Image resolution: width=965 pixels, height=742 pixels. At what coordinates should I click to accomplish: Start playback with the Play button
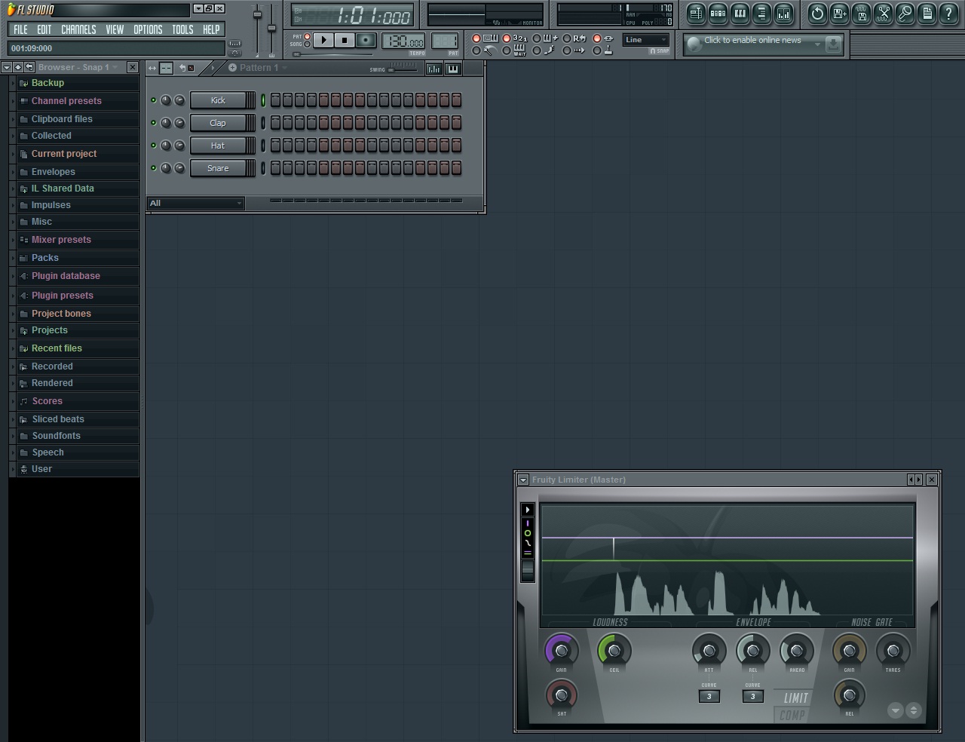[x=323, y=40]
